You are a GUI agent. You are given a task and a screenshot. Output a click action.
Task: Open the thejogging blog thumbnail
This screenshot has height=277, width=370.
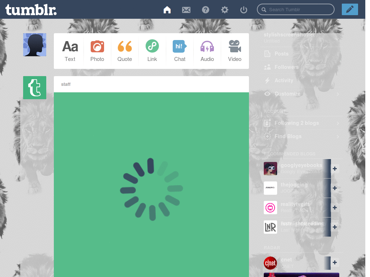pyautogui.click(x=270, y=188)
